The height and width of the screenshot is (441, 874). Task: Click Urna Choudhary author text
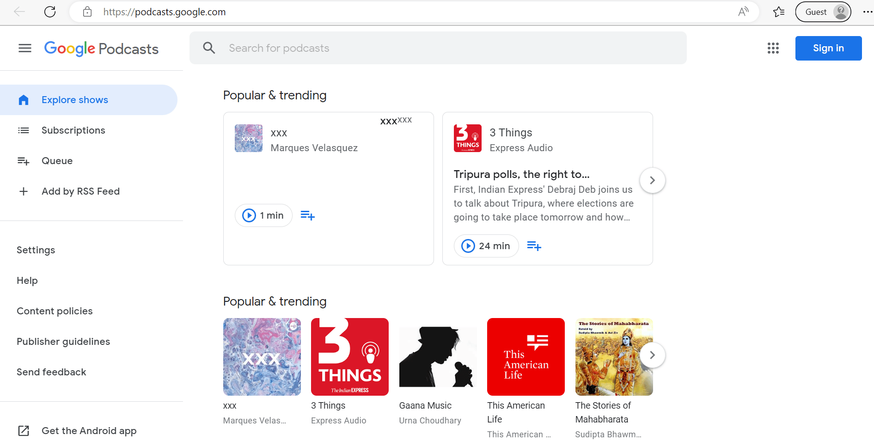[x=430, y=421]
